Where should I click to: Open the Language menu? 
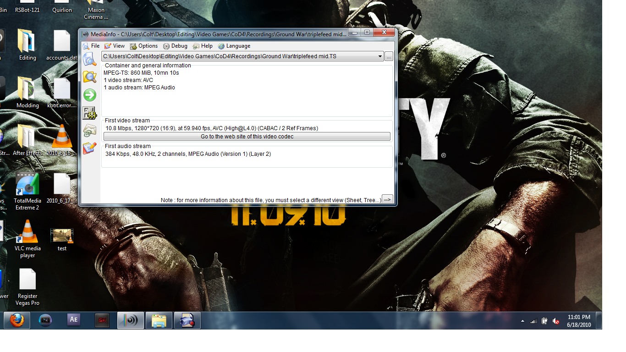point(234,46)
